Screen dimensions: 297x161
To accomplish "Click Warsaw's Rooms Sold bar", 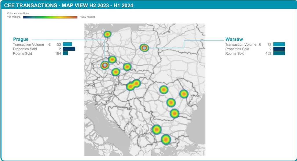I will pyautogui.click(x=279, y=53).
